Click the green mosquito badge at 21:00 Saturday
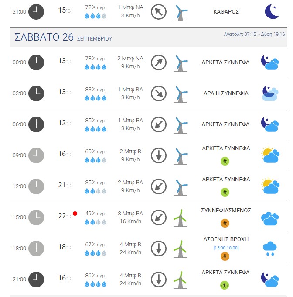The height and width of the screenshot is (297, 293). pos(225,285)
